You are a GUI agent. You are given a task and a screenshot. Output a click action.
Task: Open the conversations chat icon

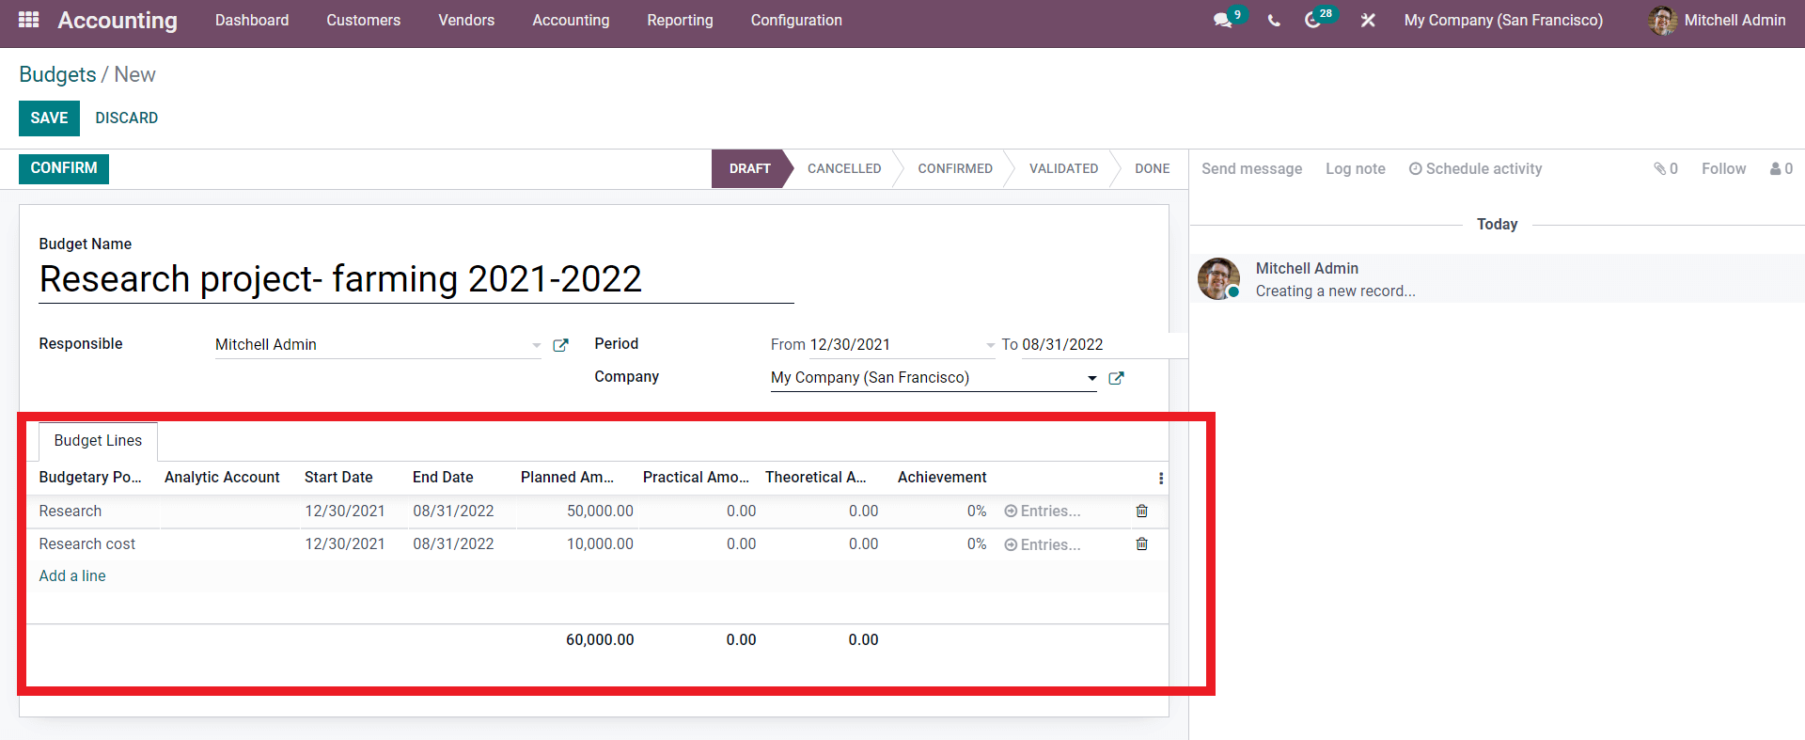coord(1222,20)
